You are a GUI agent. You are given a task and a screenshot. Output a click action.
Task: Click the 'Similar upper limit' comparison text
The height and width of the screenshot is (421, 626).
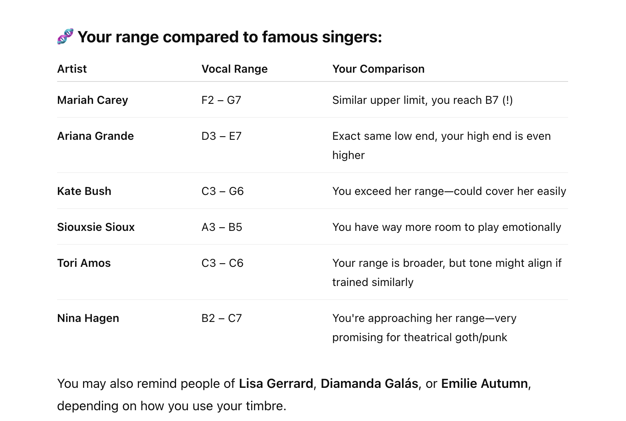422,100
